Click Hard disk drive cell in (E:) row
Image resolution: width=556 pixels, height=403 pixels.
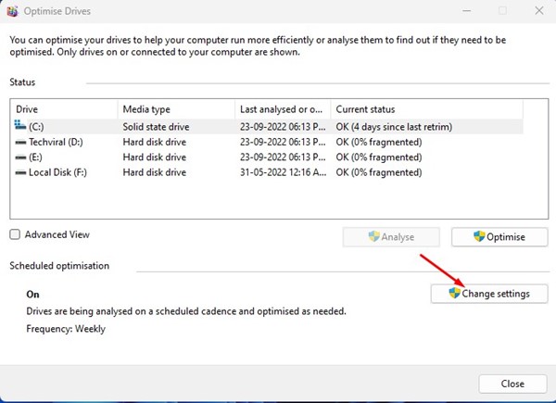coord(155,157)
